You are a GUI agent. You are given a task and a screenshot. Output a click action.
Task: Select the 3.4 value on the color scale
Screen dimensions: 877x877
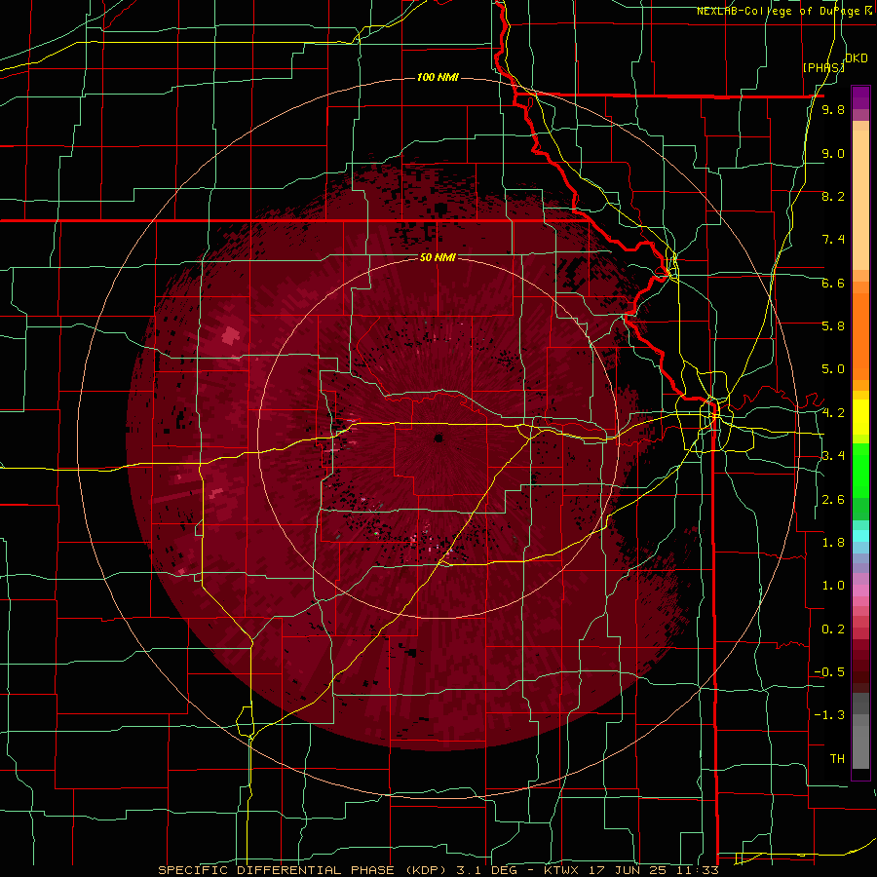click(833, 456)
